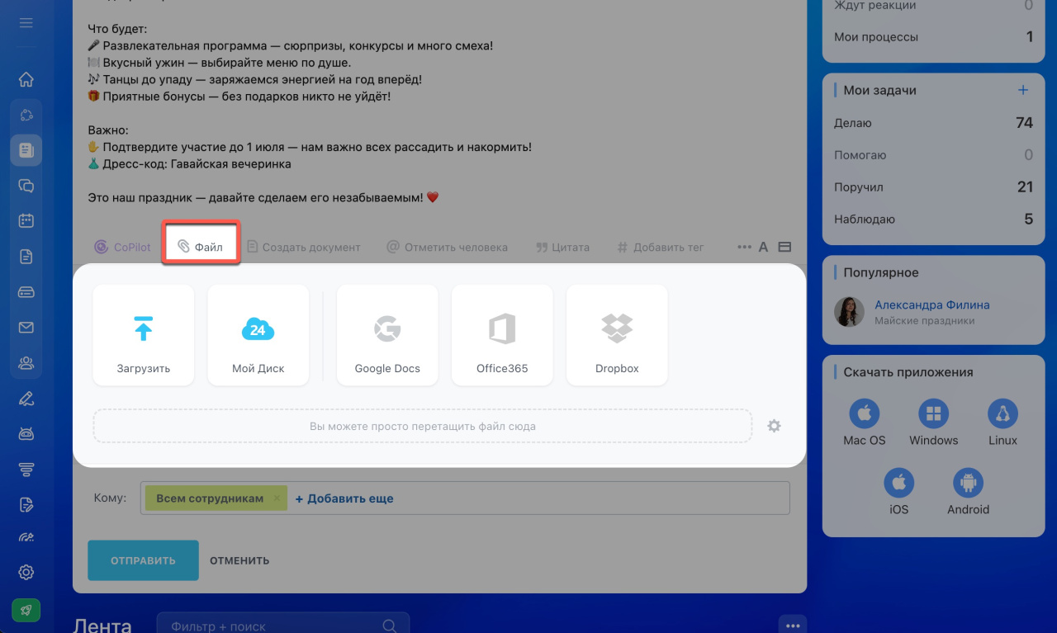Screen dimensions: 1057x633
Task: Click the green rocket icon in sidebar
Action: pyautogui.click(x=26, y=610)
